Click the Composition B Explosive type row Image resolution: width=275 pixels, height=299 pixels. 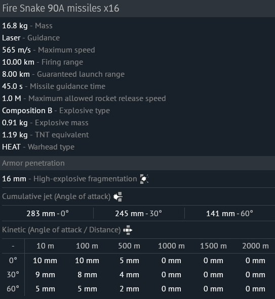click(56, 111)
